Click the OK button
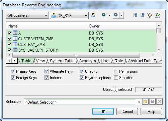Viewport: 168px width, 121px height. 103,111
